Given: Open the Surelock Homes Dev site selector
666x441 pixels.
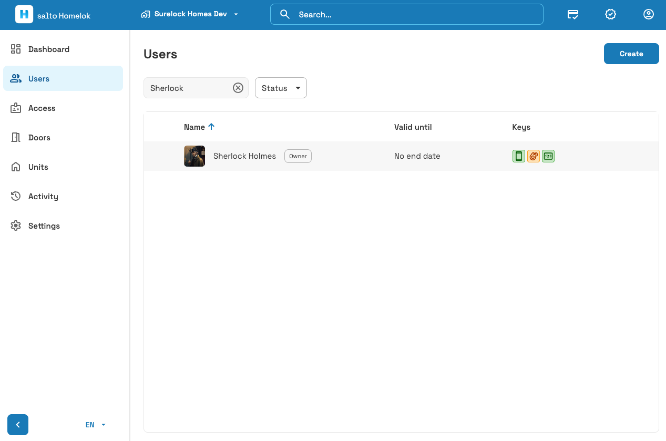Looking at the screenshot, I should click(x=190, y=14).
